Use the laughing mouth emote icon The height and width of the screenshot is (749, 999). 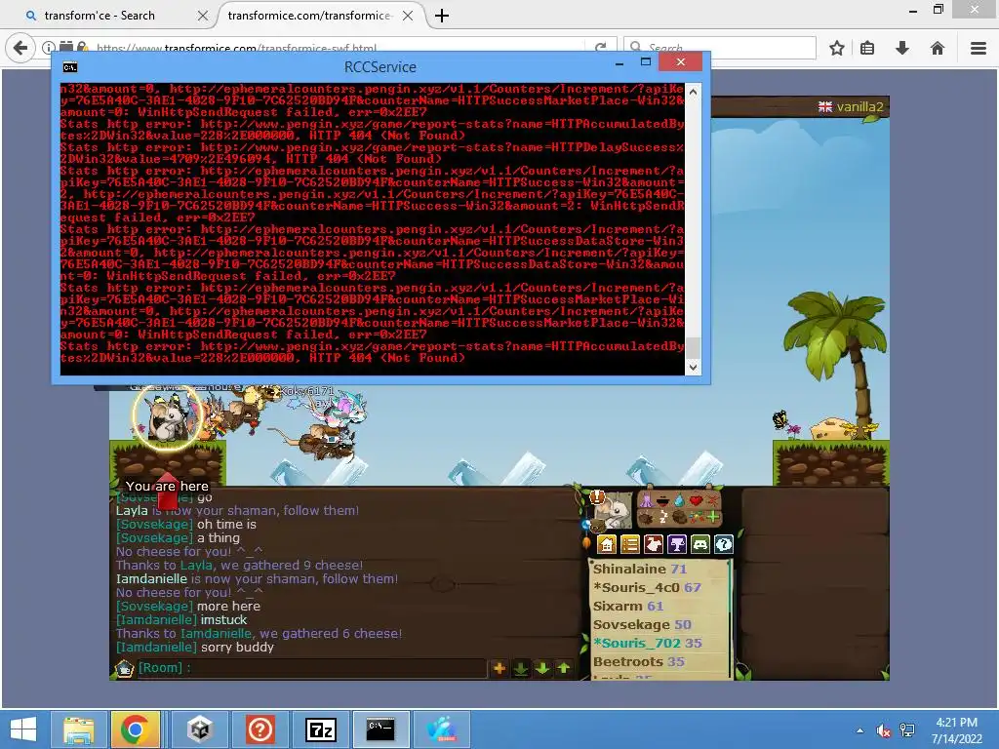pyautogui.click(x=663, y=502)
